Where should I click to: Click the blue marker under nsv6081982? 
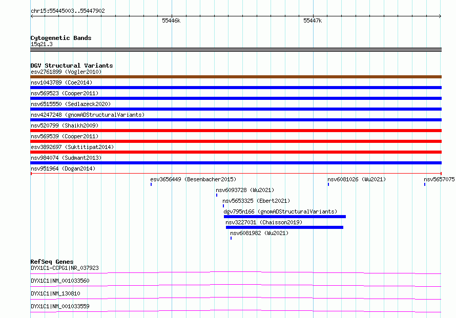[x=231, y=238]
